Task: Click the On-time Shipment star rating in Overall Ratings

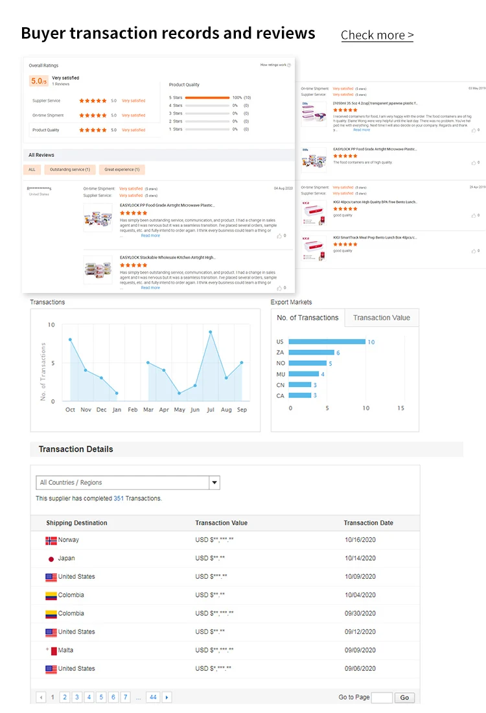Action: point(93,115)
